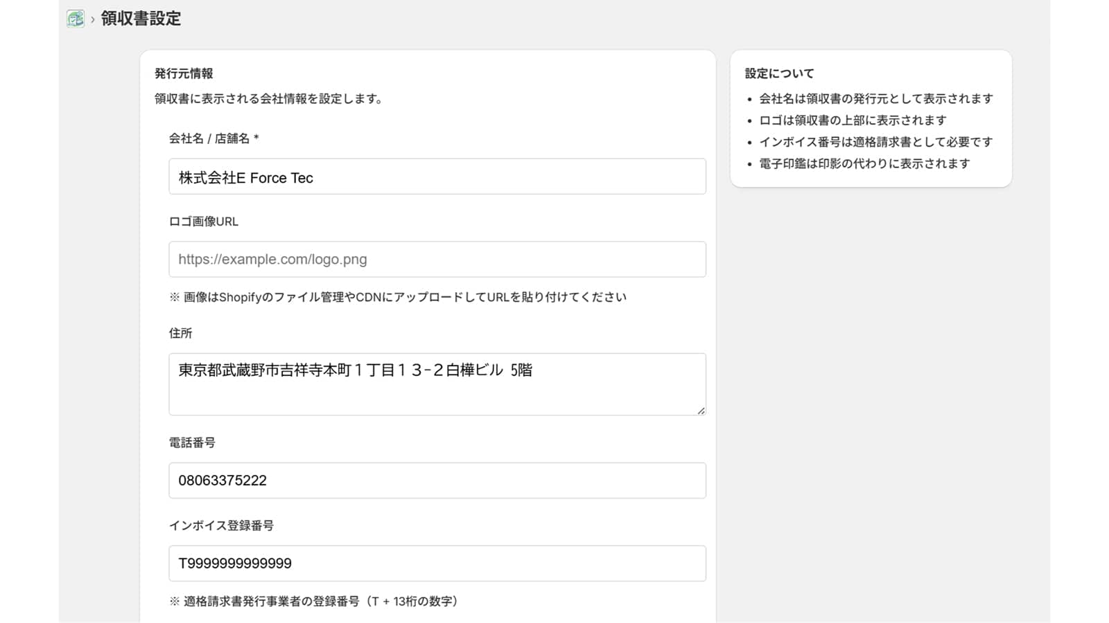Click the receipt app icon in breadcrumb

[76, 19]
